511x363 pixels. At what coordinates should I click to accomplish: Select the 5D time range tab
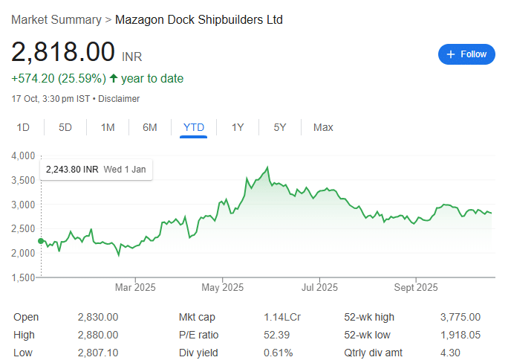(65, 127)
